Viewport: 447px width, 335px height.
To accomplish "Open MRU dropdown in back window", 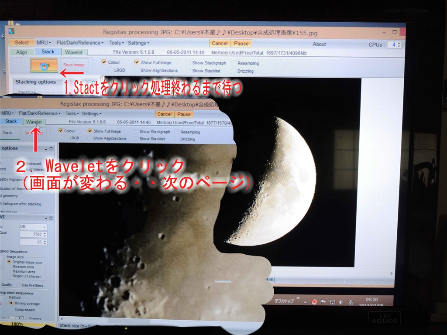I will point(44,42).
